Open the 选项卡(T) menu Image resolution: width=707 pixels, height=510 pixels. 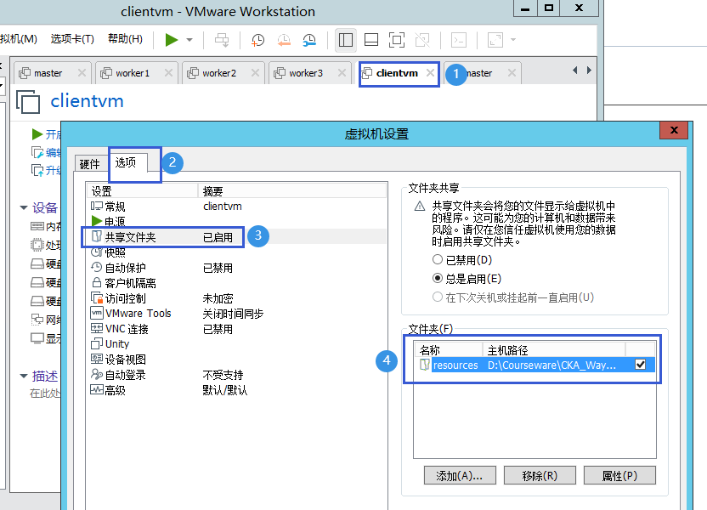(x=72, y=39)
